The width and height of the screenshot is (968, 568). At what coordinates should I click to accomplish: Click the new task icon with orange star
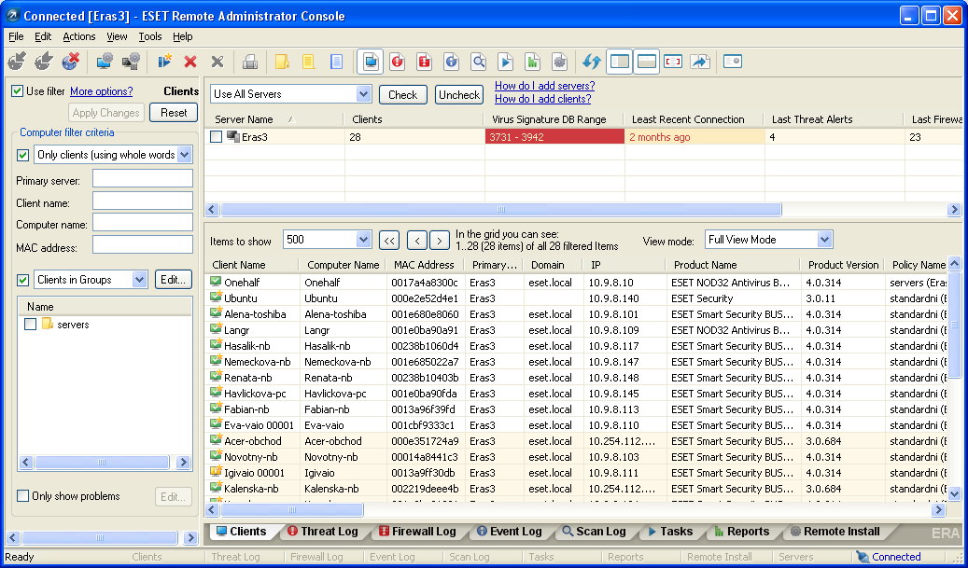[x=163, y=61]
